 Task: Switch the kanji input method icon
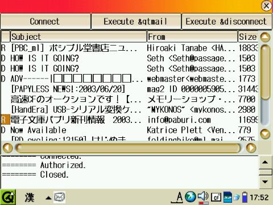click(30, 198)
